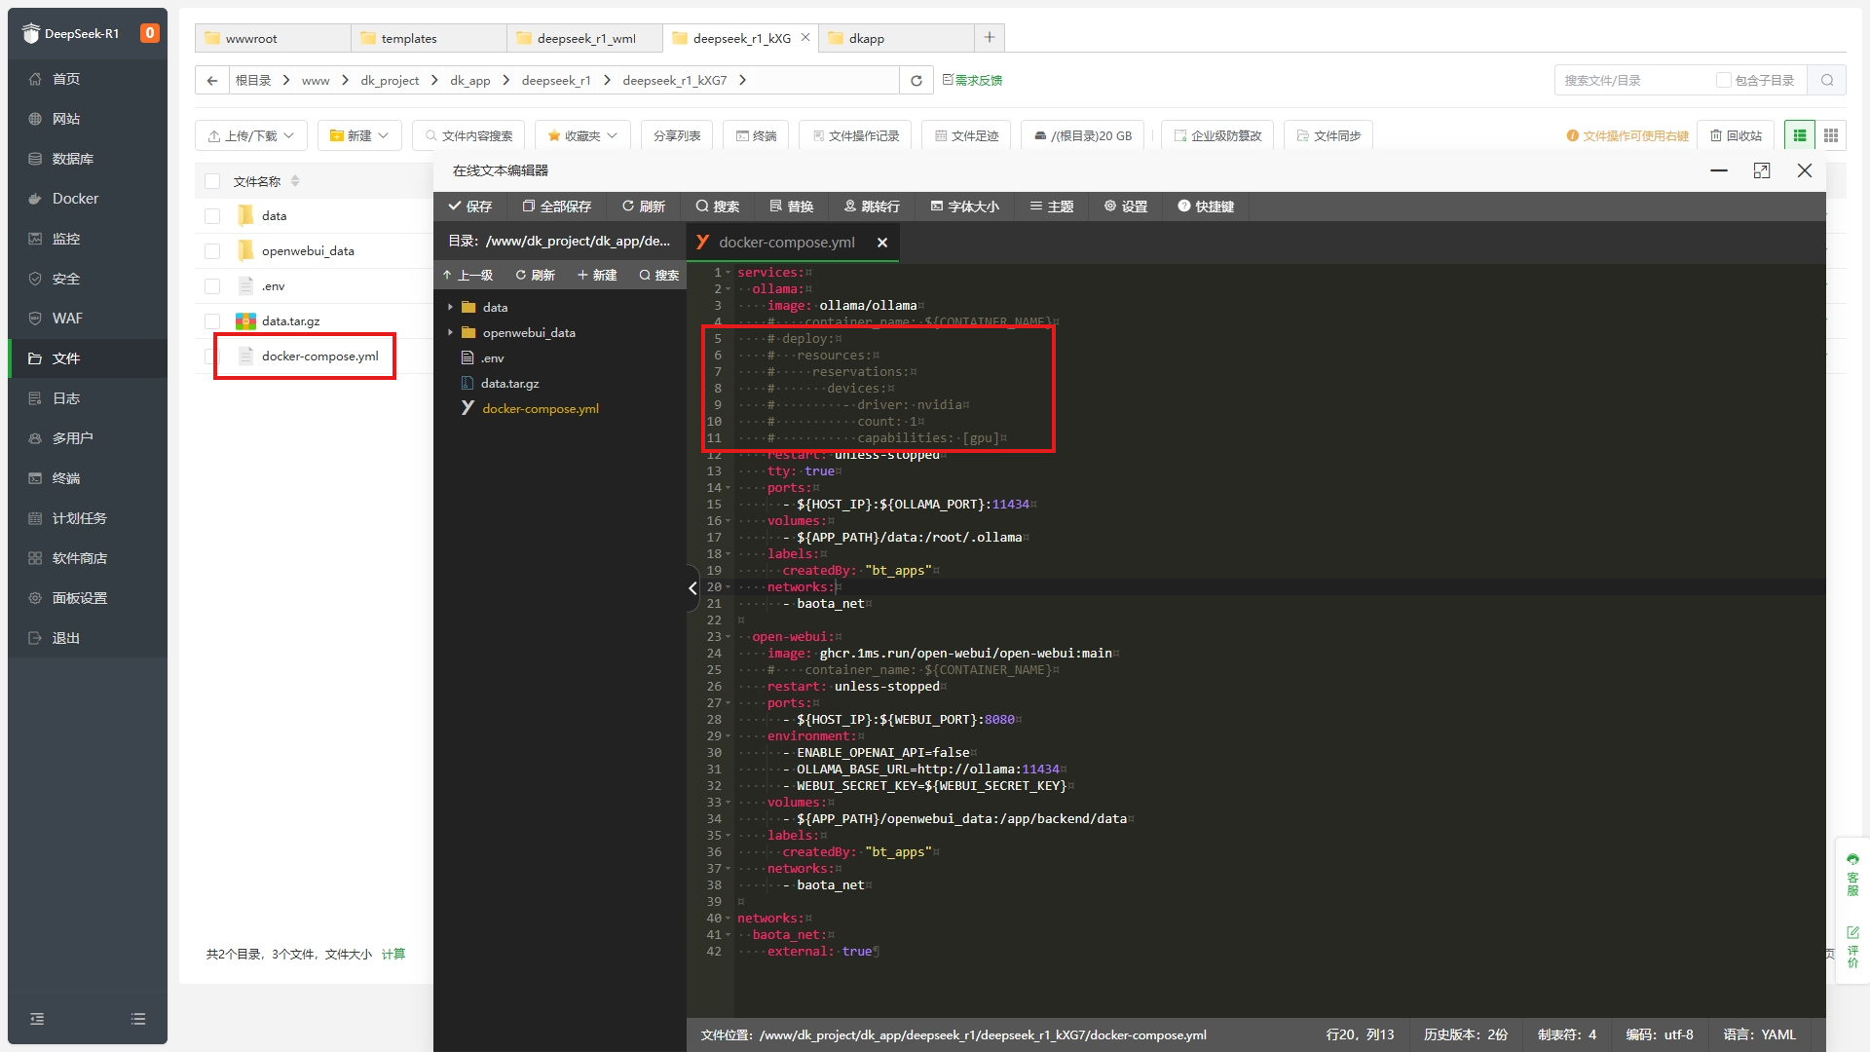Go back with the left arrow

(x=212, y=81)
